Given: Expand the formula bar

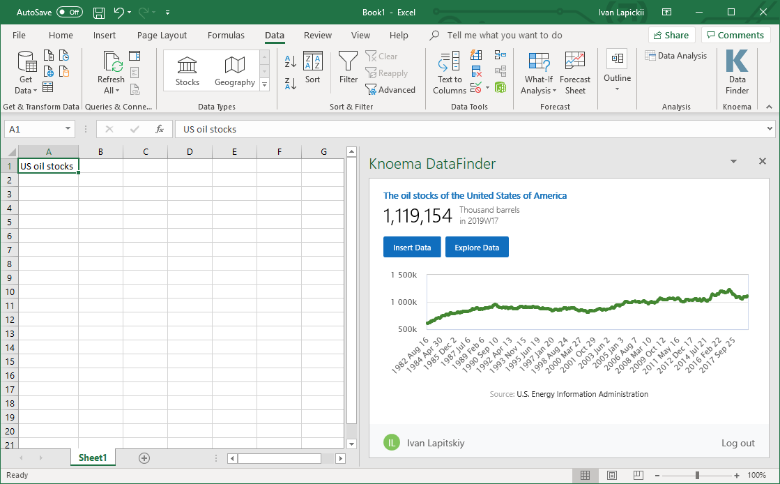Looking at the screenshot, I should (x=770, y=129).
